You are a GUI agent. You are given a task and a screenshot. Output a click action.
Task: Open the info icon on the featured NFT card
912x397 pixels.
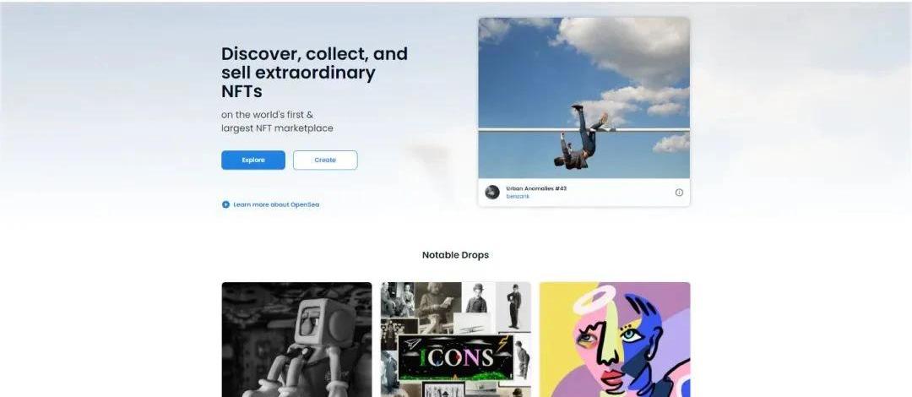click(679, 193)
